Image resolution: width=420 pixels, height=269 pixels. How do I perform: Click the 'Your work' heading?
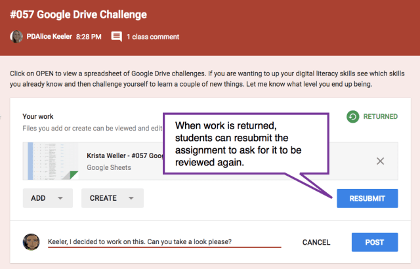[x=38, y=116]
